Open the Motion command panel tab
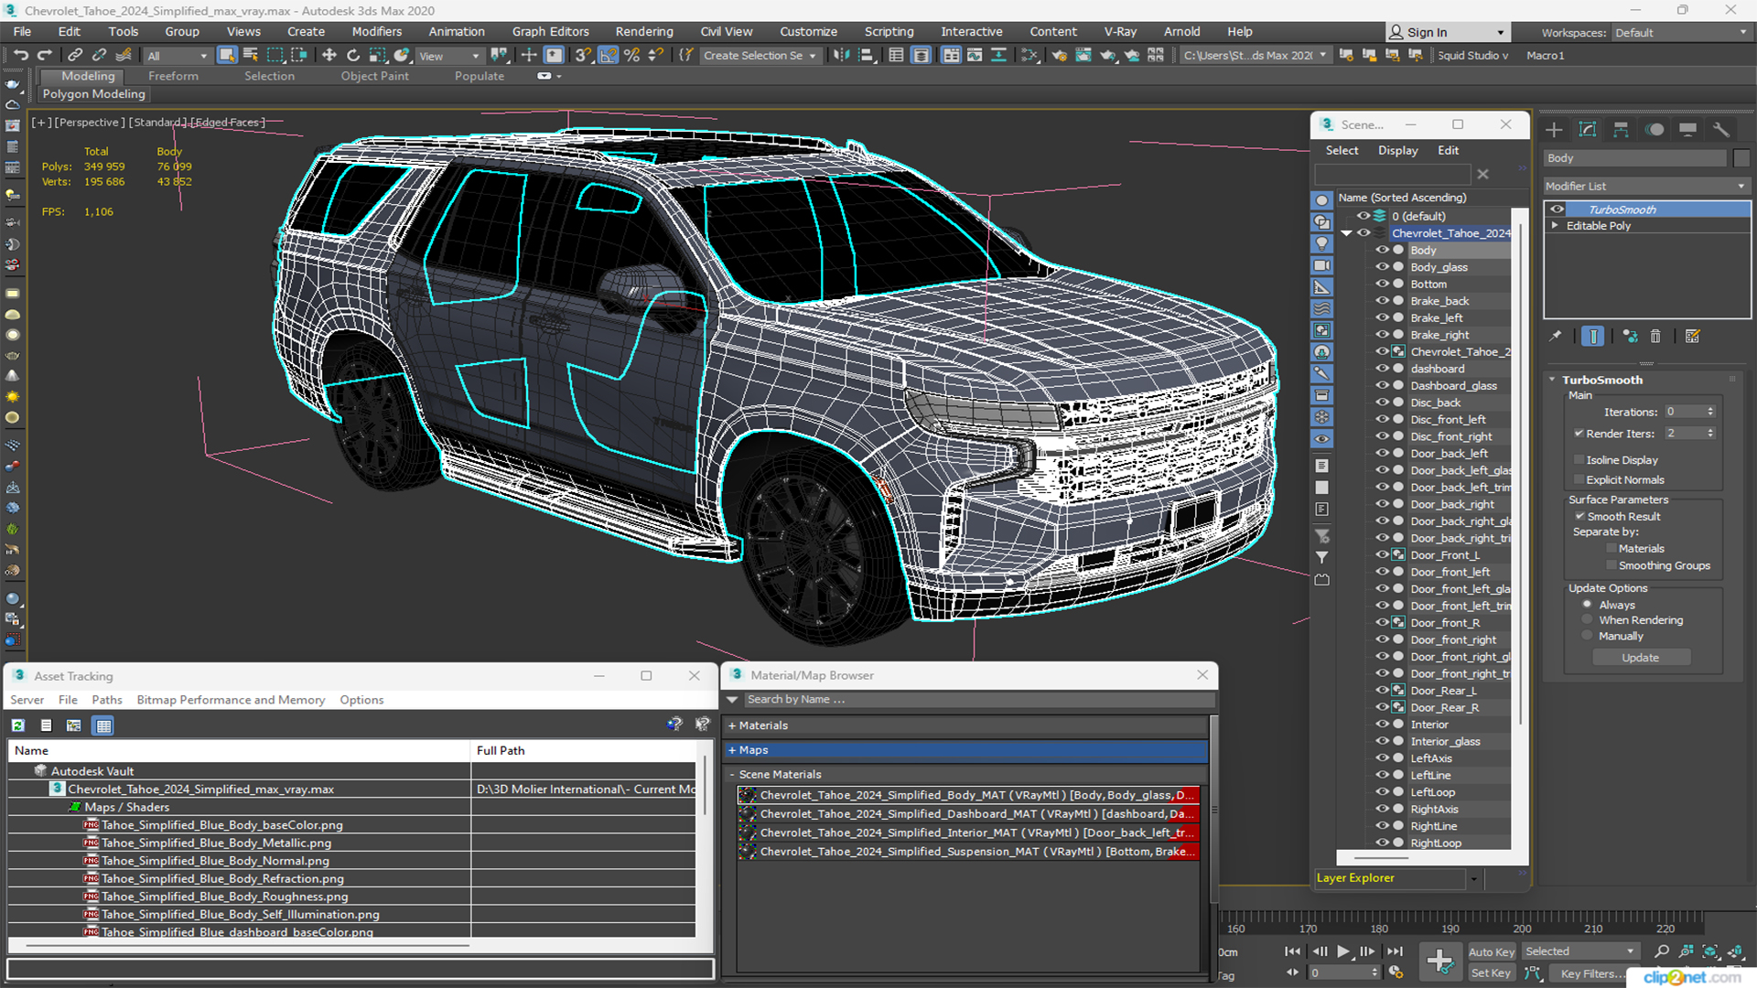Screen dimensions: 1757x988 tap(1655, 130)
